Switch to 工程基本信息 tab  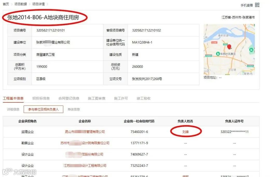tap(13, 98)
